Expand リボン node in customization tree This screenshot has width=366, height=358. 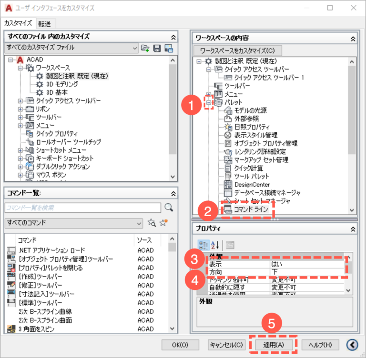(20, 109)
